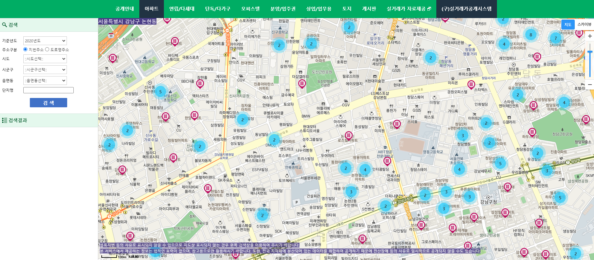
Task: Select 상업/업무용 tab
Action: tap(319, 9)
